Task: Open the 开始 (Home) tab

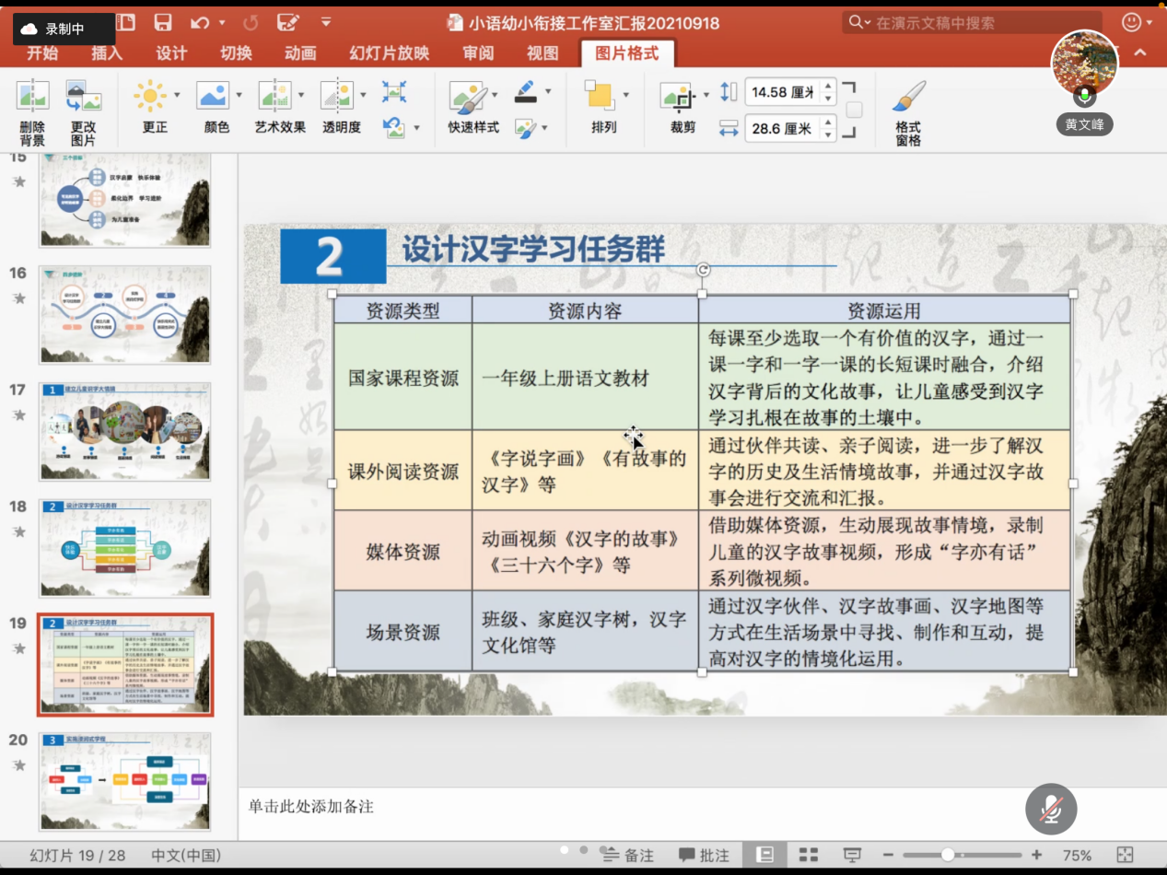Action: pos(42,53)
